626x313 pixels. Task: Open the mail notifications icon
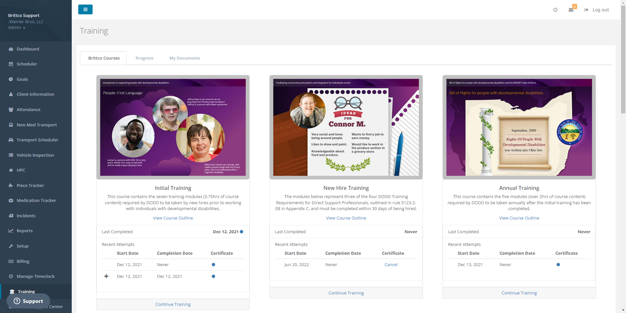tap(571, 10)
